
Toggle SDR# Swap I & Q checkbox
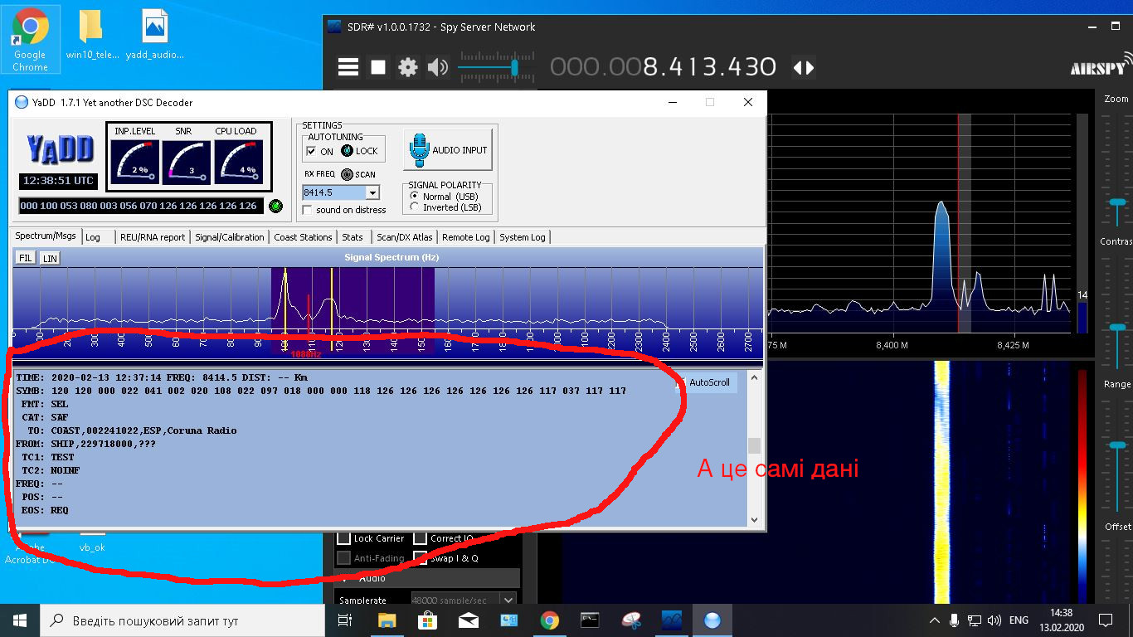pyautogui.click(x=420, y=558)
